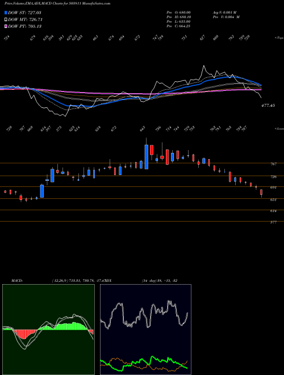Screen dimensions: 284x375
Task: Click the last red candlestick near 651 line
Action: [x=261, y=192]
